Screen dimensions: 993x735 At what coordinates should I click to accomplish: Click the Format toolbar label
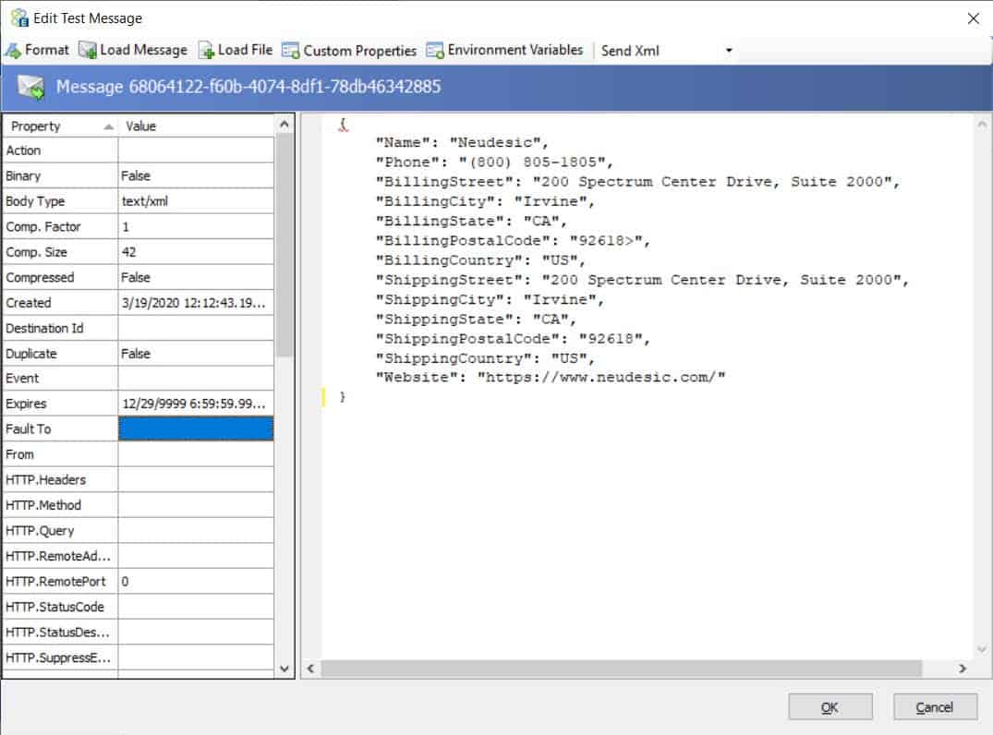click(47, 50)
